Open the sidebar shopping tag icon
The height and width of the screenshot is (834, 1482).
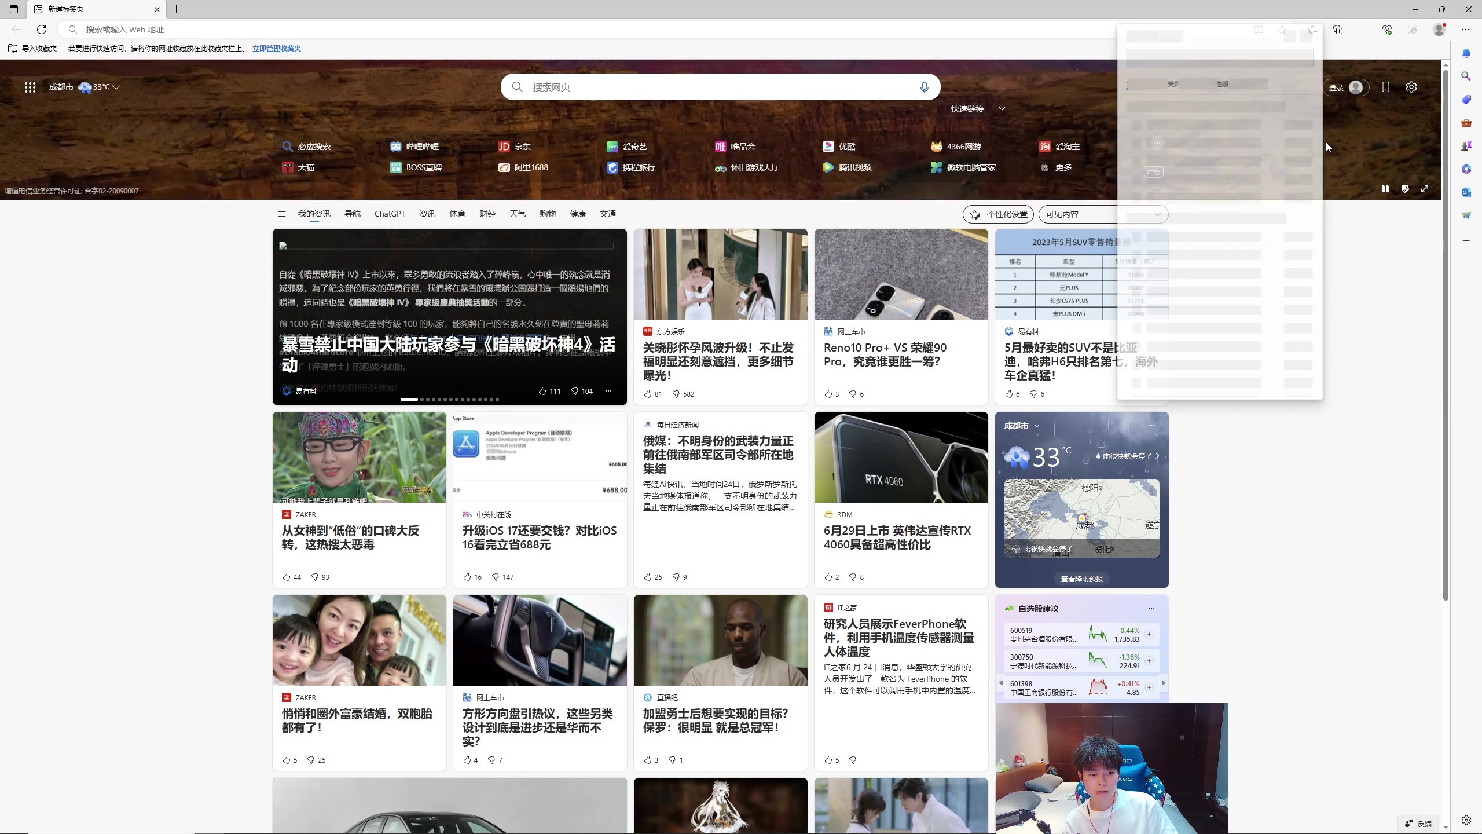tap(1466, 100)
